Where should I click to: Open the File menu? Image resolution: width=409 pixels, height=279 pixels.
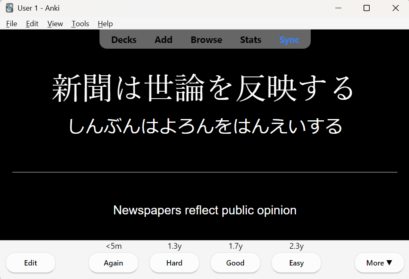11,24
